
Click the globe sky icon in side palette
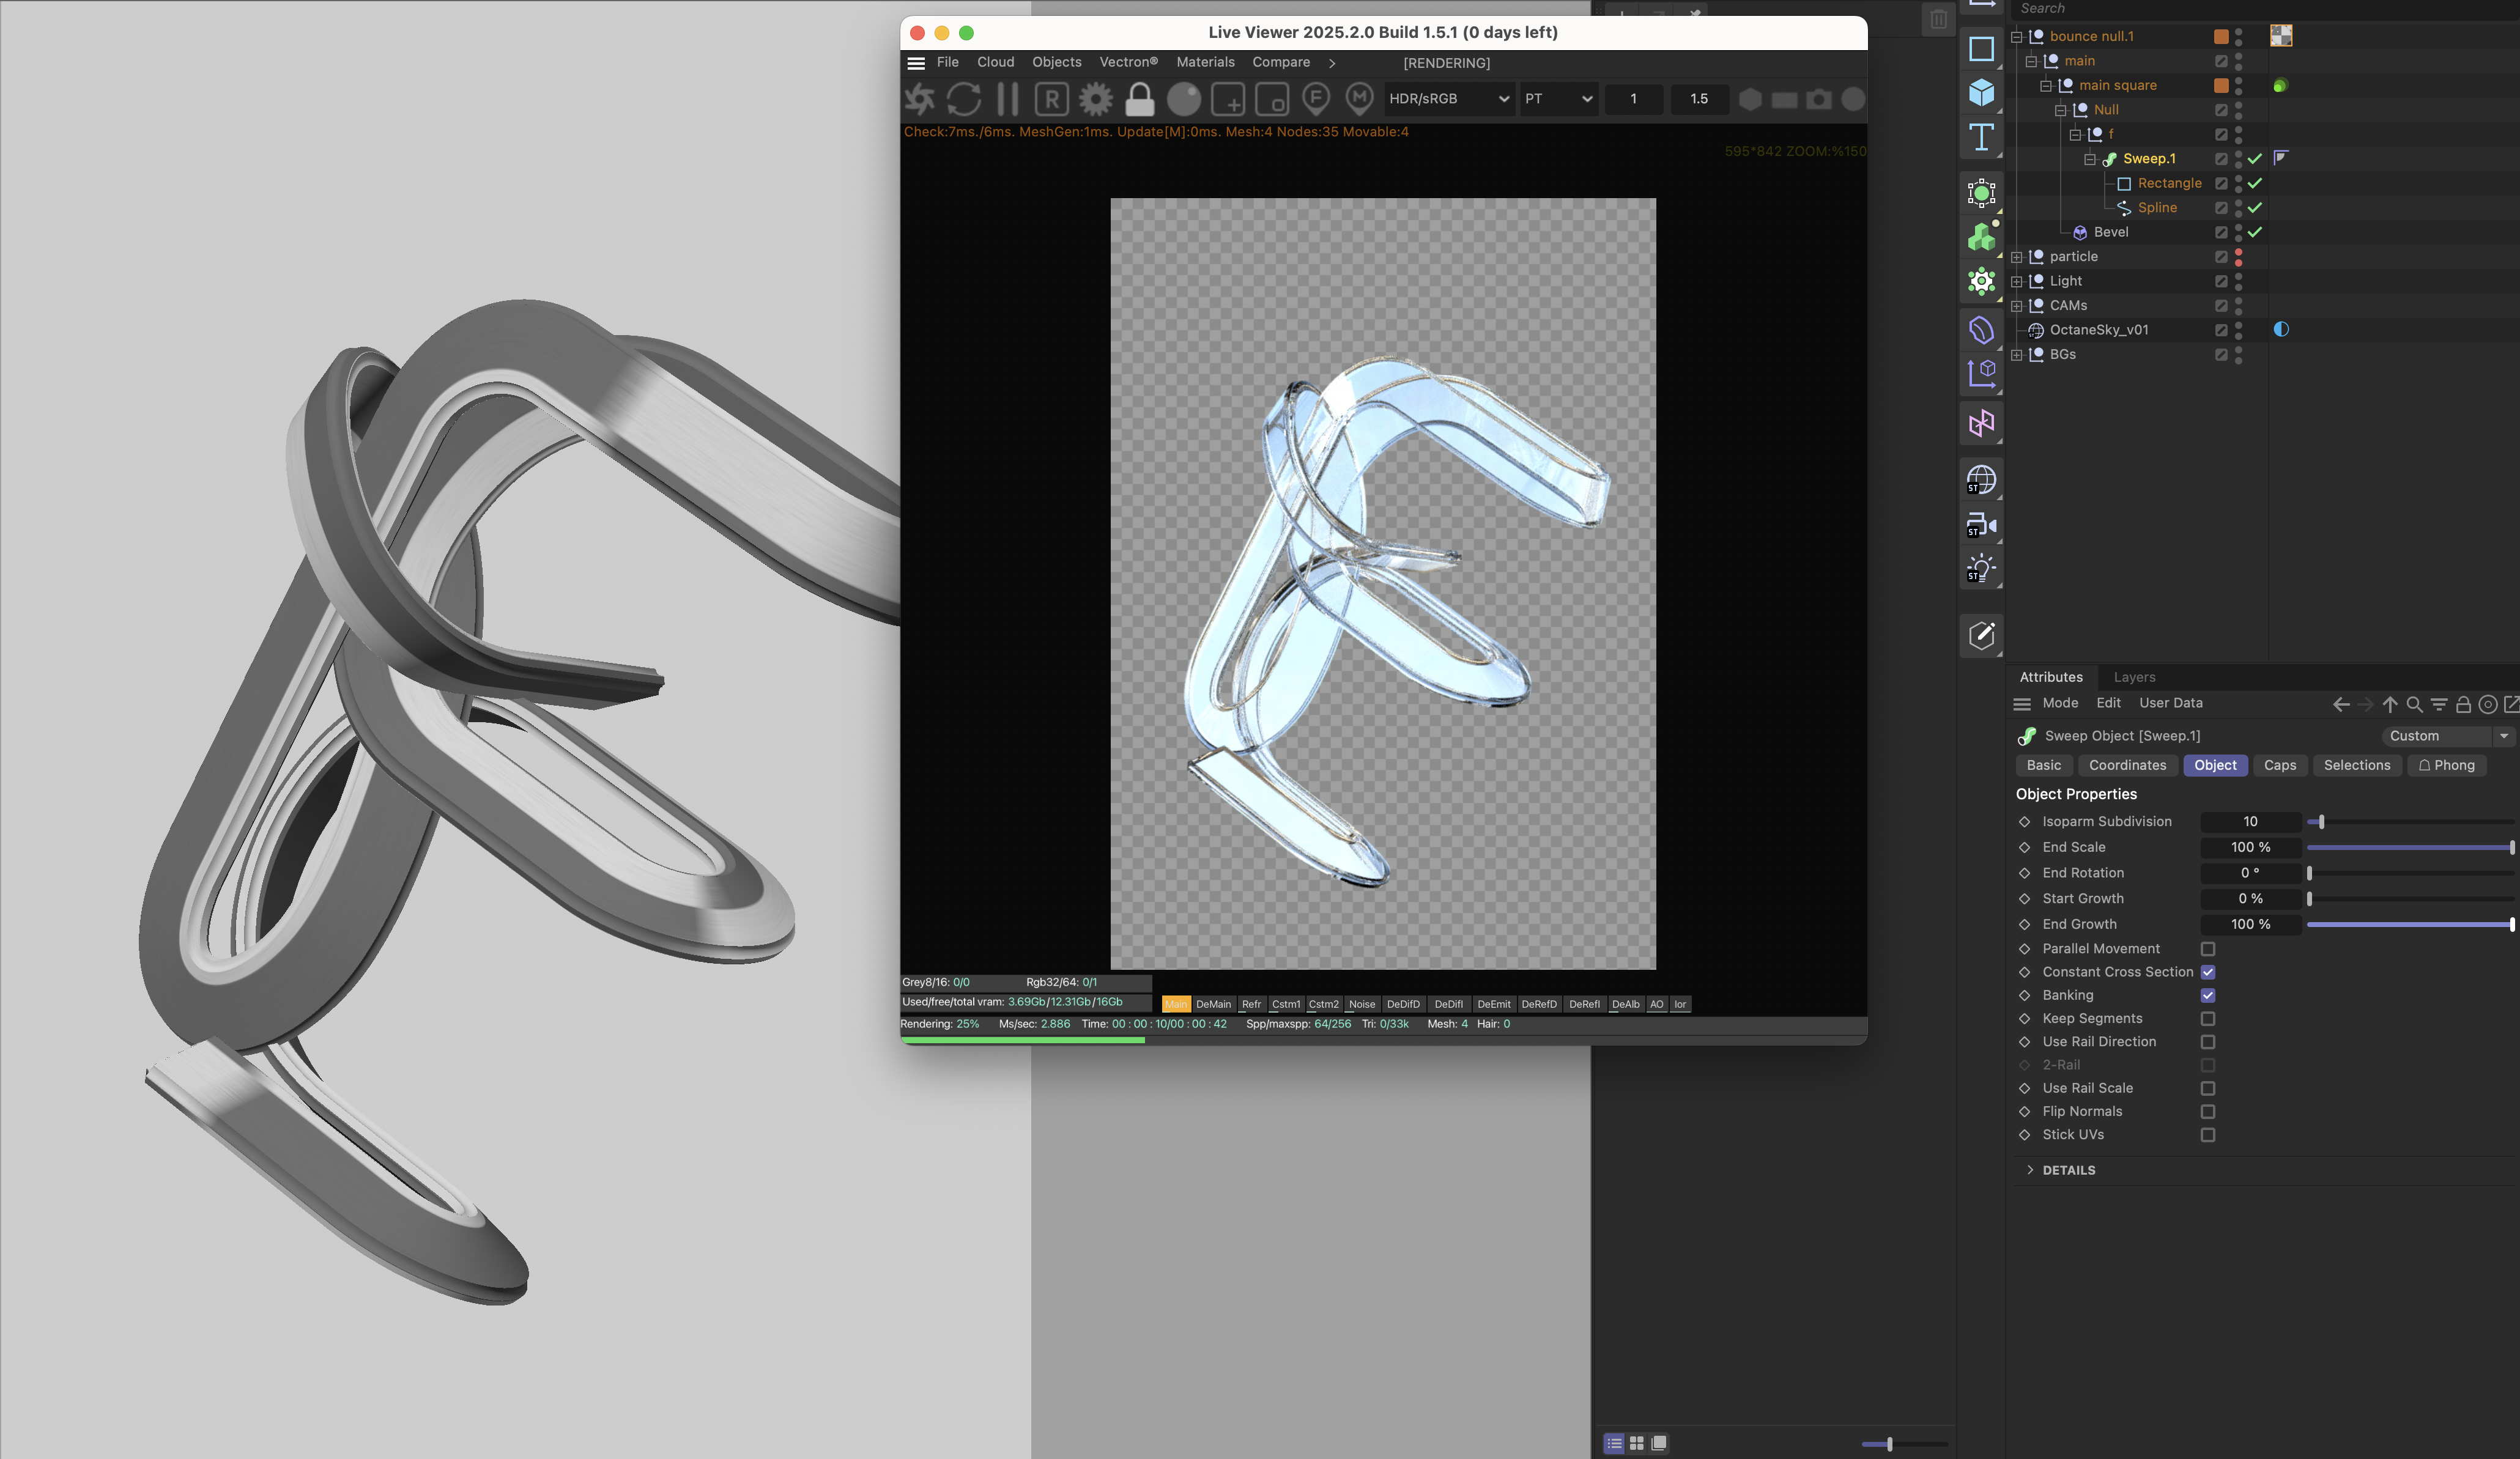1981,480
